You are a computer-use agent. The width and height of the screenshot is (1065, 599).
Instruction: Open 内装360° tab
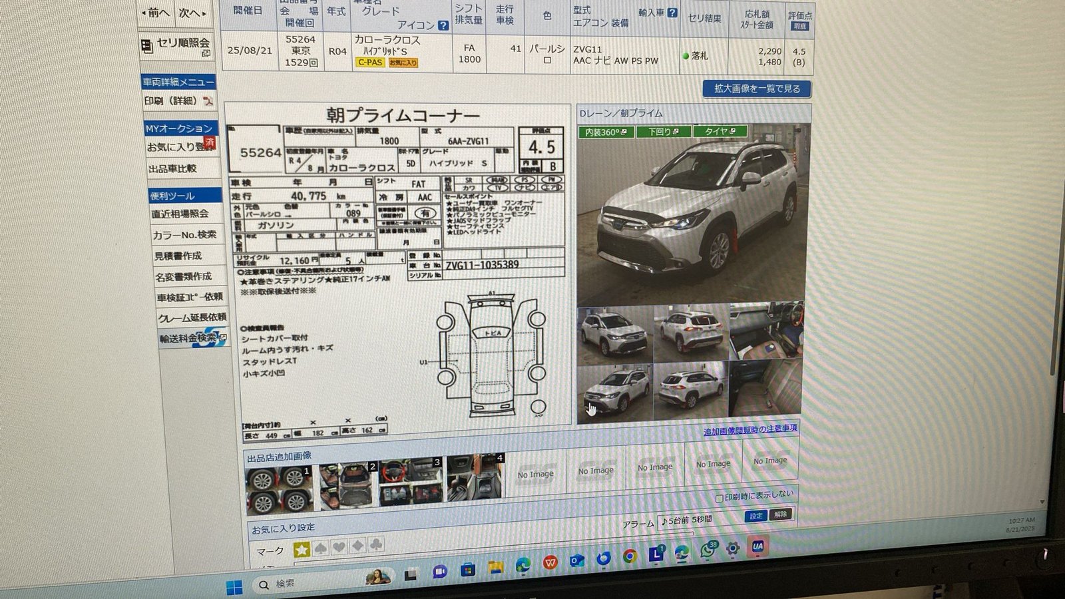605,132
